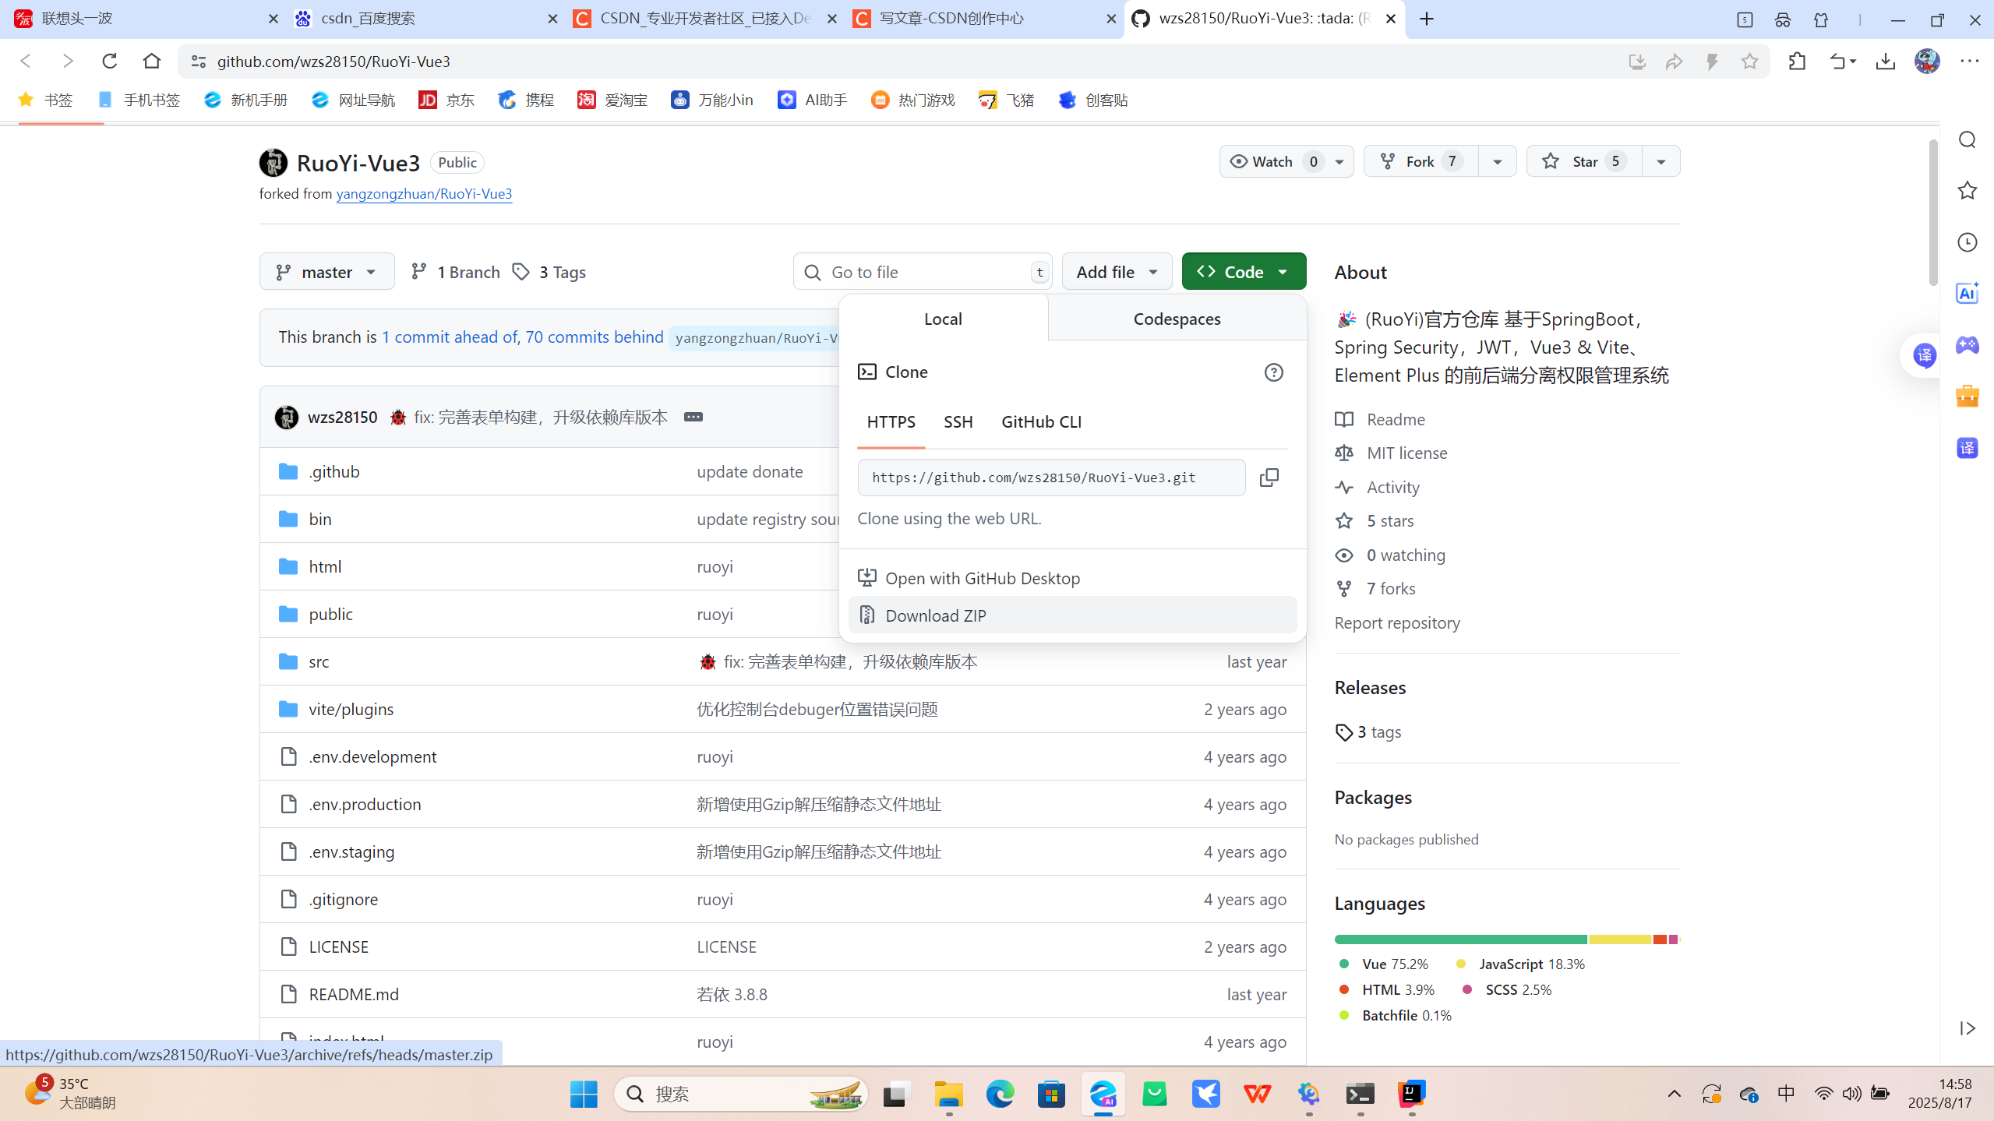The image size is (1994, 1121).
Task: Open the 3 Tags link
Action: click(549, 272)
